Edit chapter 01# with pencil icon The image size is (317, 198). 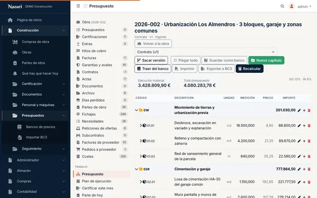(299, 110)
